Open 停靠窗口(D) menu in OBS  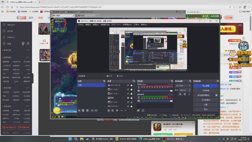[105, 25]
